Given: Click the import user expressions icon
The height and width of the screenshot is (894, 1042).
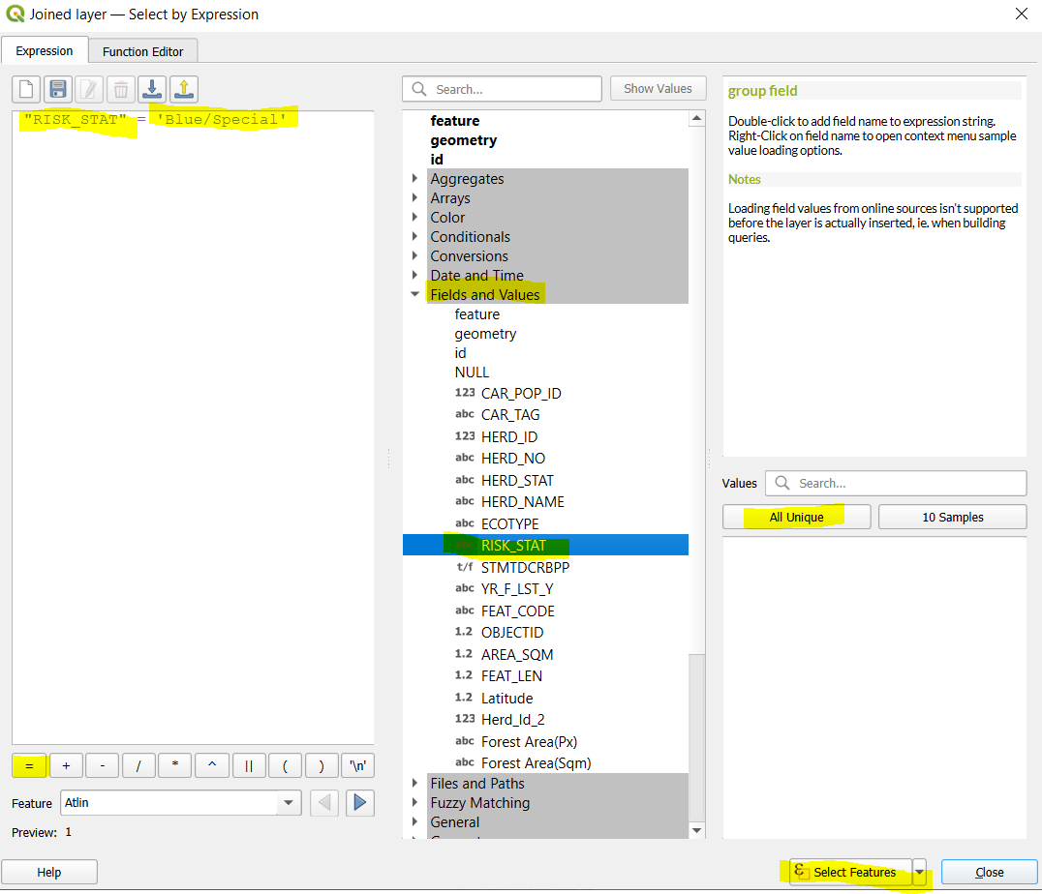Looking at the screenshot, I should (152, 90).
